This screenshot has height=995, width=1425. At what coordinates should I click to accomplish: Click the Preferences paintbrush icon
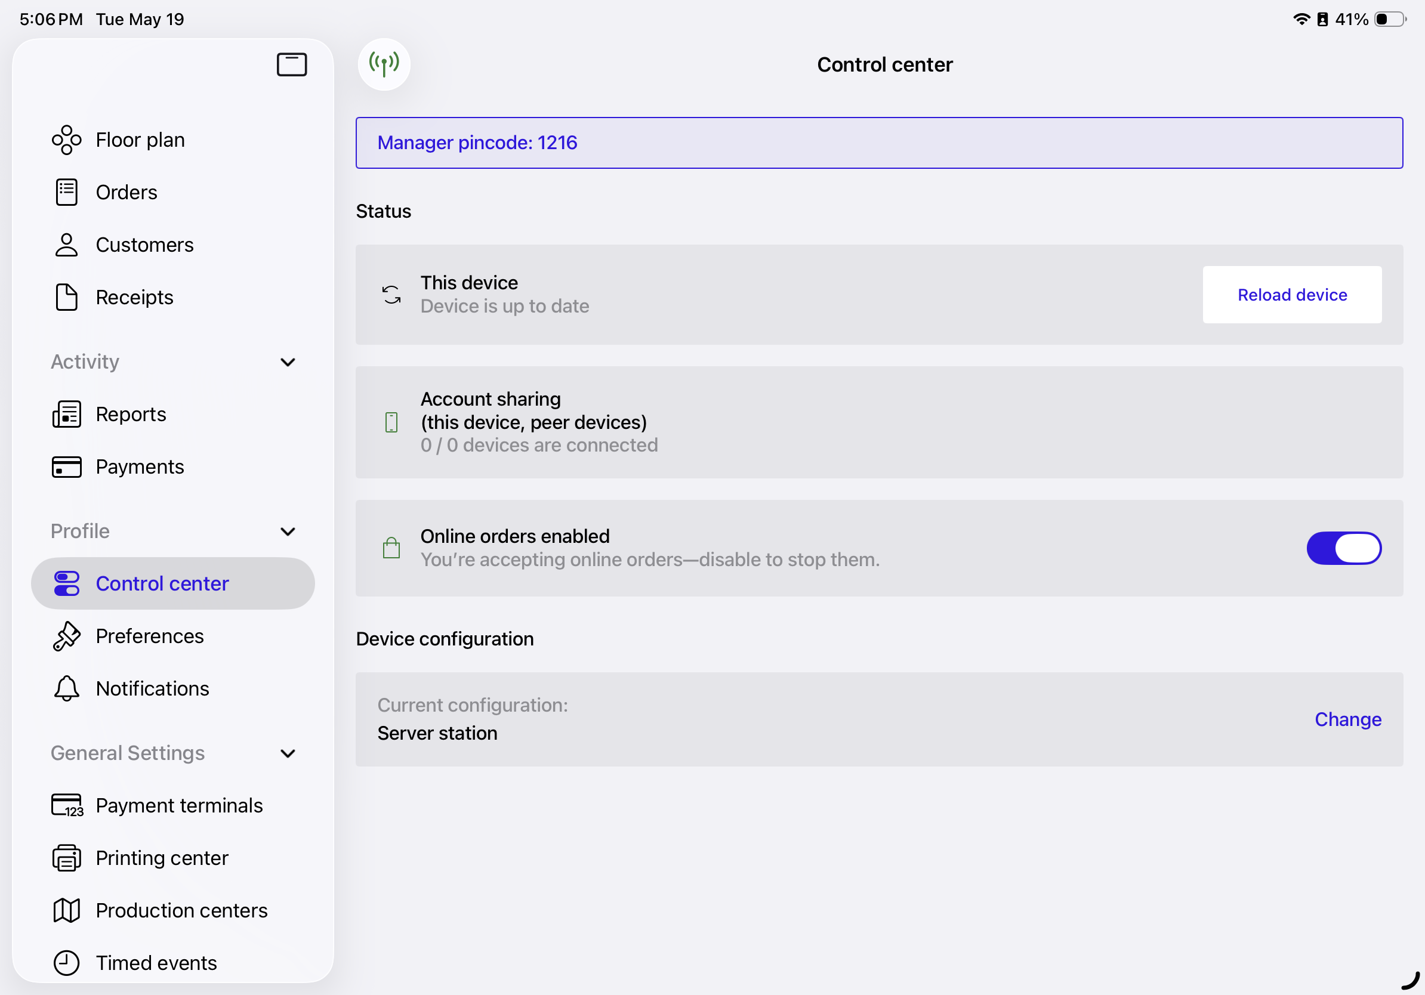point(66,636)
